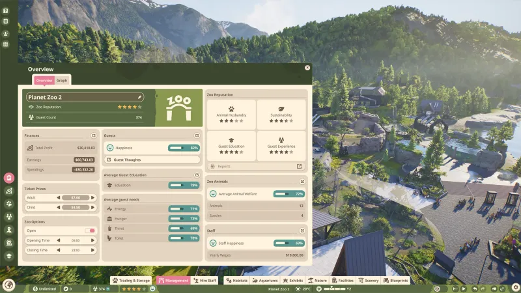The height and width of the screenshot is (293, 521).
Task: Open Guest Thoughts
Action: tap(152, 160)
